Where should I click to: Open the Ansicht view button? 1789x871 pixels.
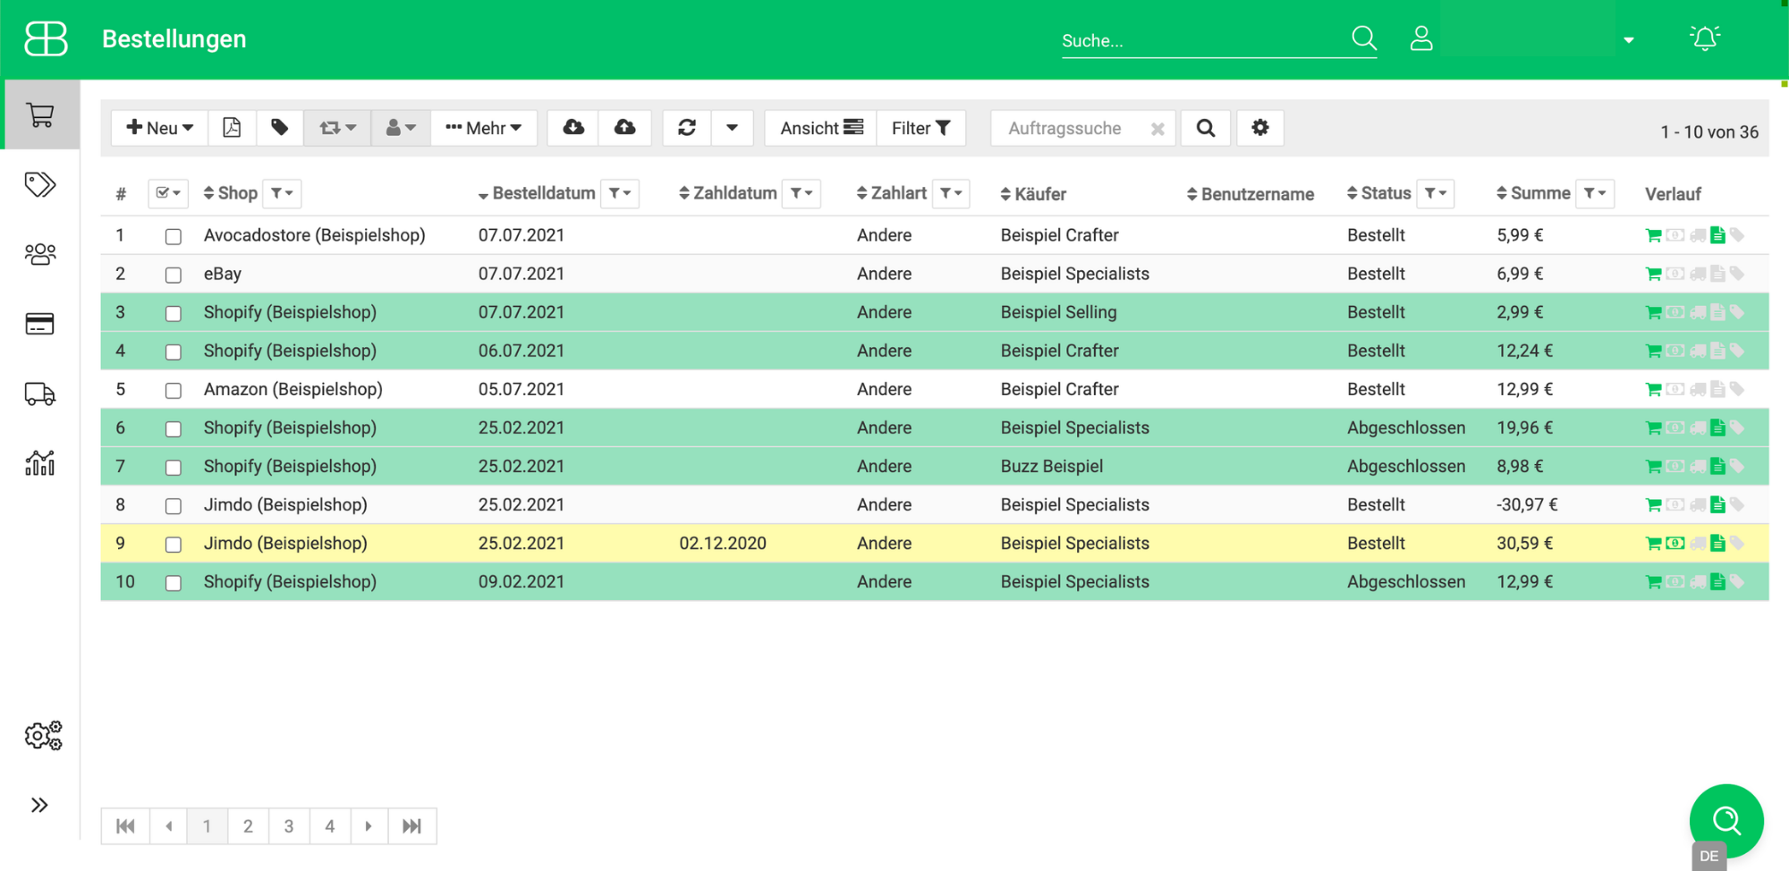click(x=821, y=128)
